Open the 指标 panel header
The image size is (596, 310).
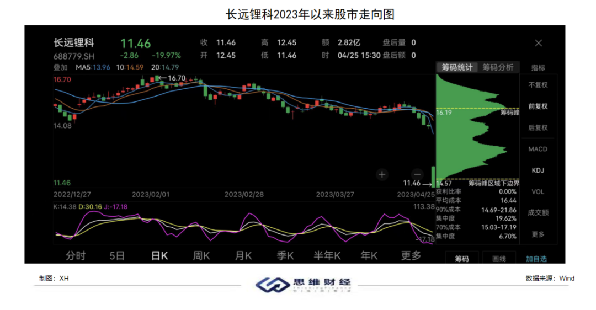(538, 68)
